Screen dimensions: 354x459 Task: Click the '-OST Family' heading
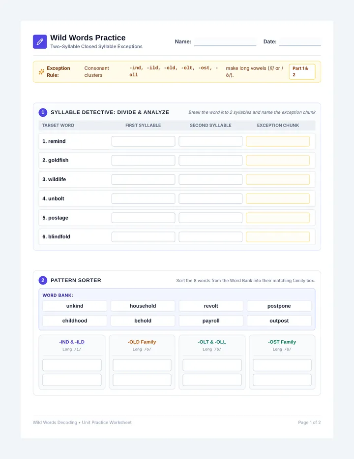pos(282,342)
